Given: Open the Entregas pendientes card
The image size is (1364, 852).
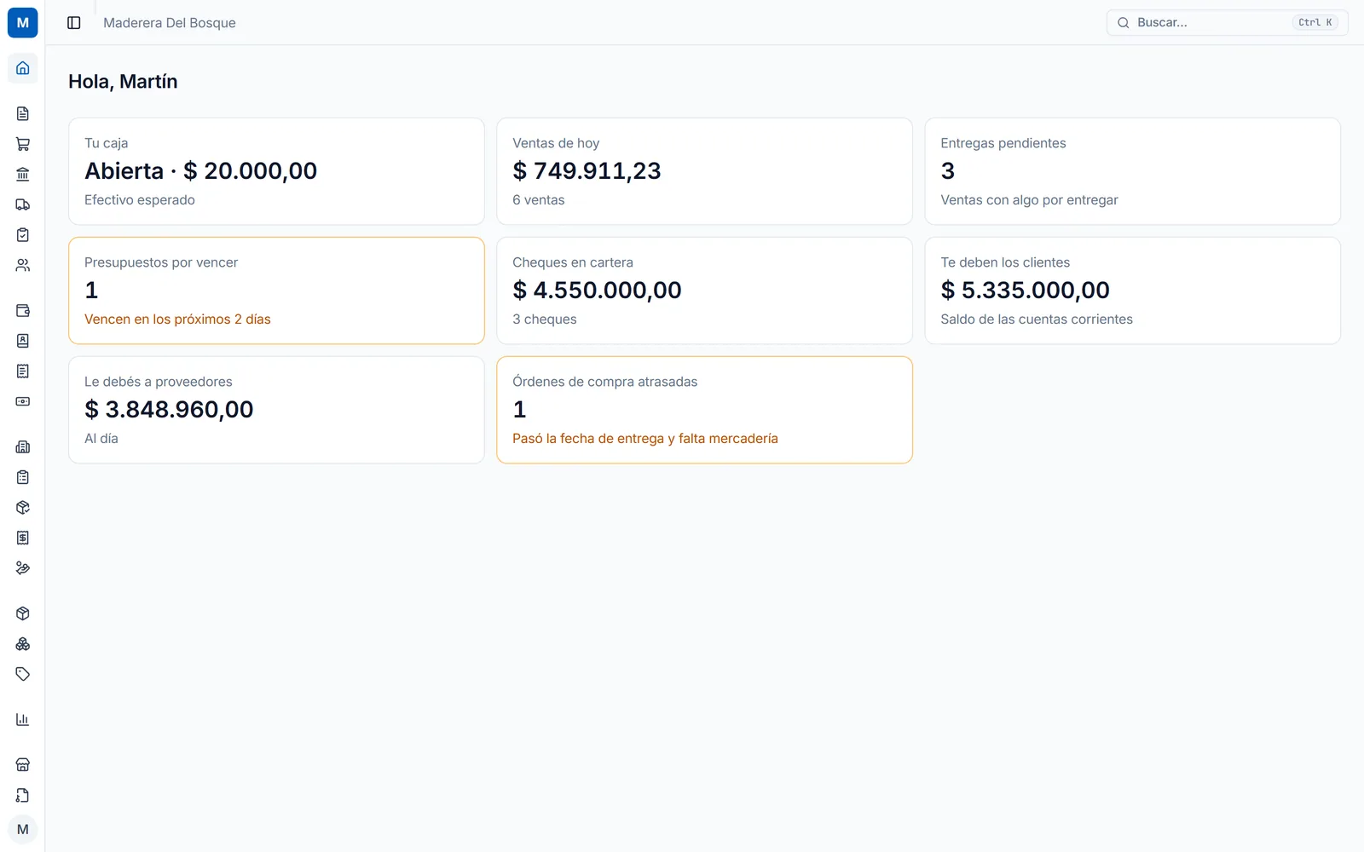Looking at the screenshot, I should (x=1132, y=171).
